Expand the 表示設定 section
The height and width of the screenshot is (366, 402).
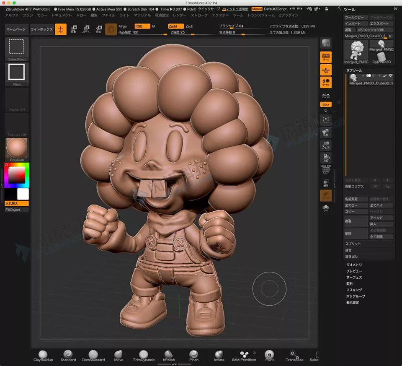(353, 303)
